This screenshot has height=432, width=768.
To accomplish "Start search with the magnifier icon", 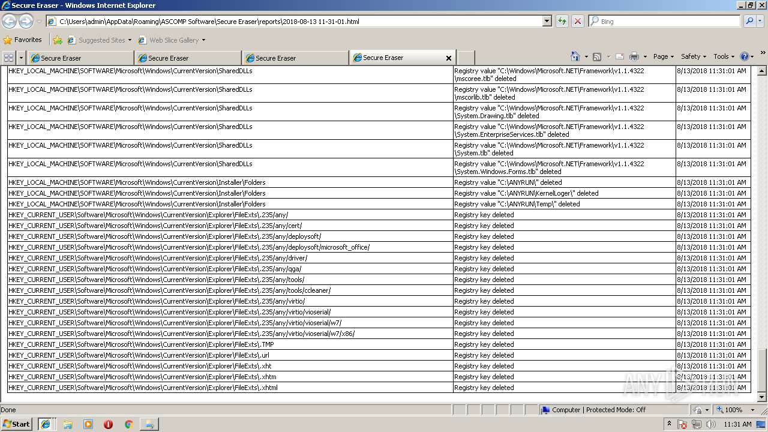I will click(x=749, y=22).
